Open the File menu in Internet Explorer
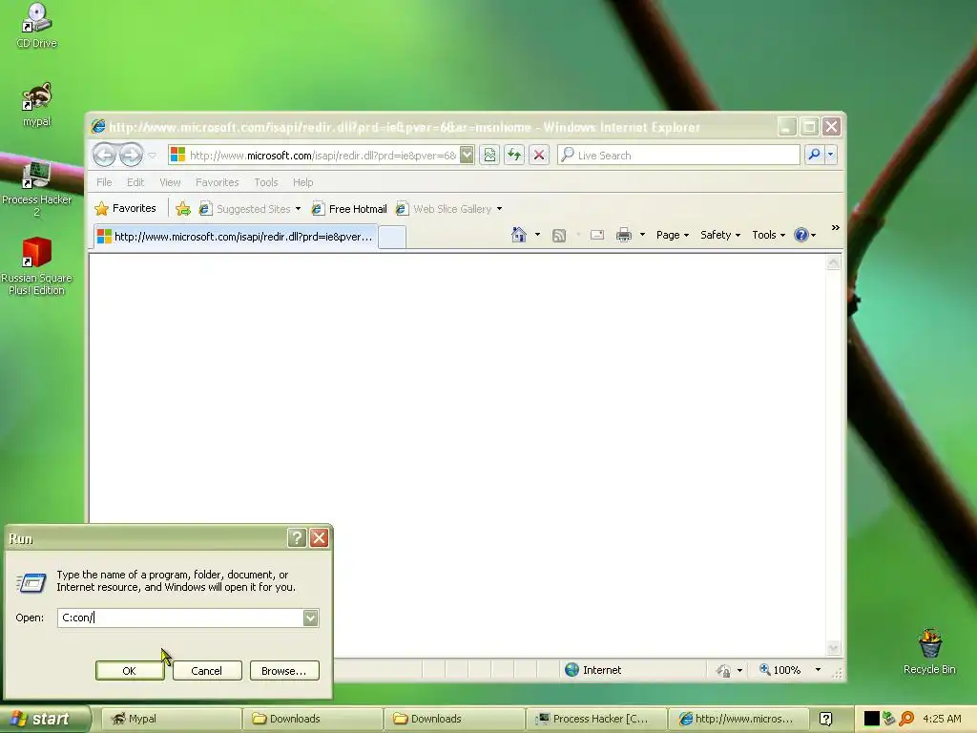Image resolution: width=977 pixels, height=733 pixels. [104, 182]
